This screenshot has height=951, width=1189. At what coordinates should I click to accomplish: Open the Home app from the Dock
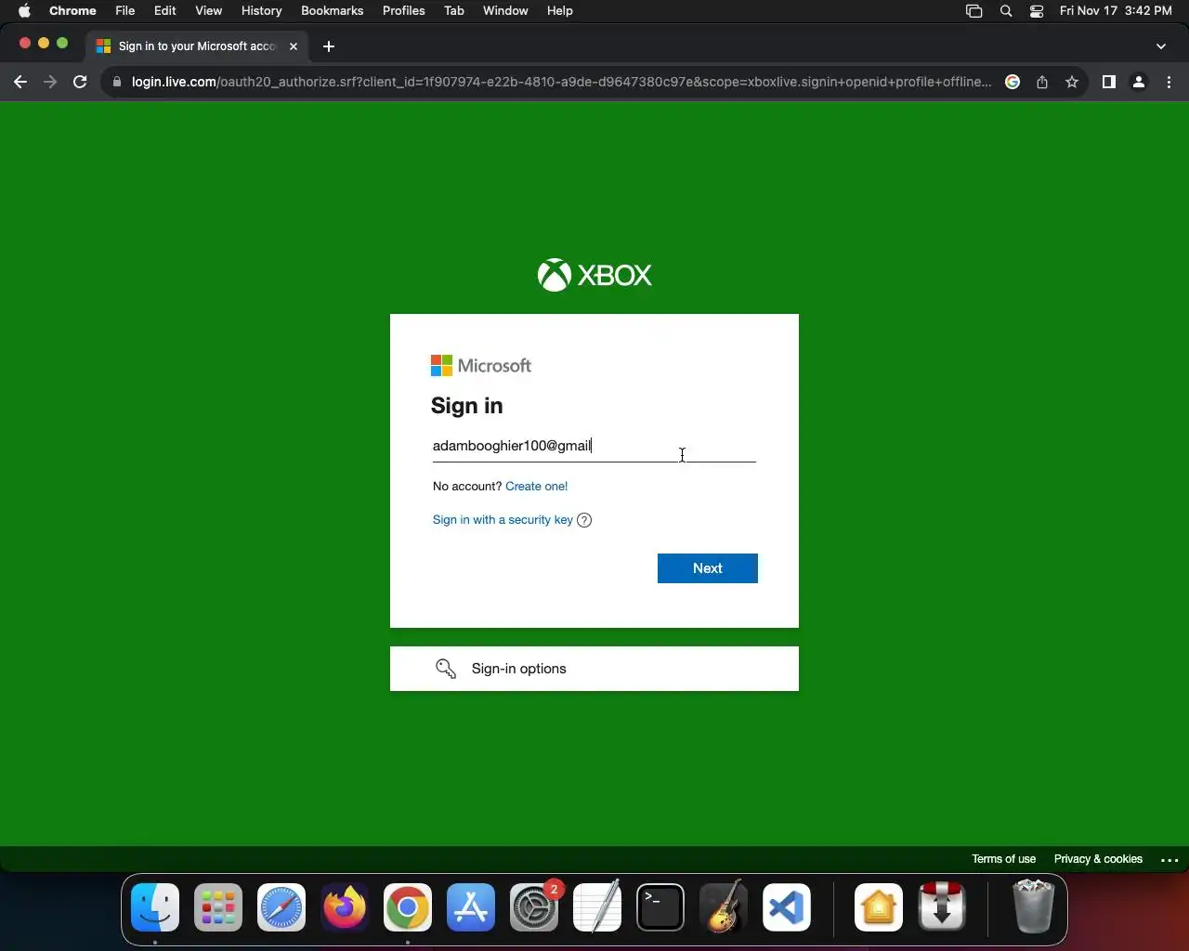click(x=879, y=908)
